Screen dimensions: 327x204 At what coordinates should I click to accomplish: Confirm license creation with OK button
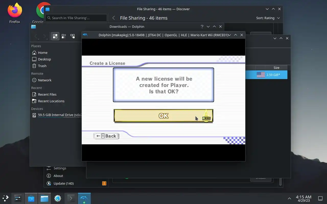click(163, 116)
